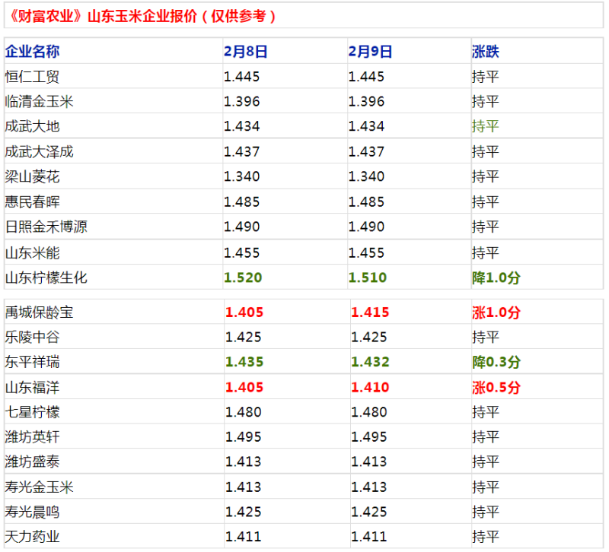Image resolution: width=609 pixels, height=552 pixels.
Task: Select 日照金禾博源's 2月8日 price 1.490
Action: (x=241, y=227)
